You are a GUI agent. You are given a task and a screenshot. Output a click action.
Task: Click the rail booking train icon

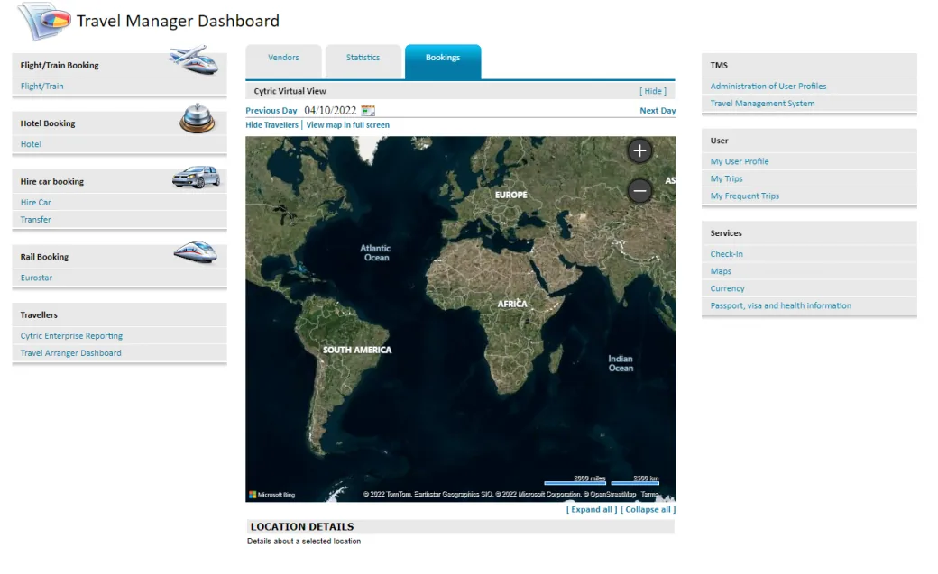point(196,251)
